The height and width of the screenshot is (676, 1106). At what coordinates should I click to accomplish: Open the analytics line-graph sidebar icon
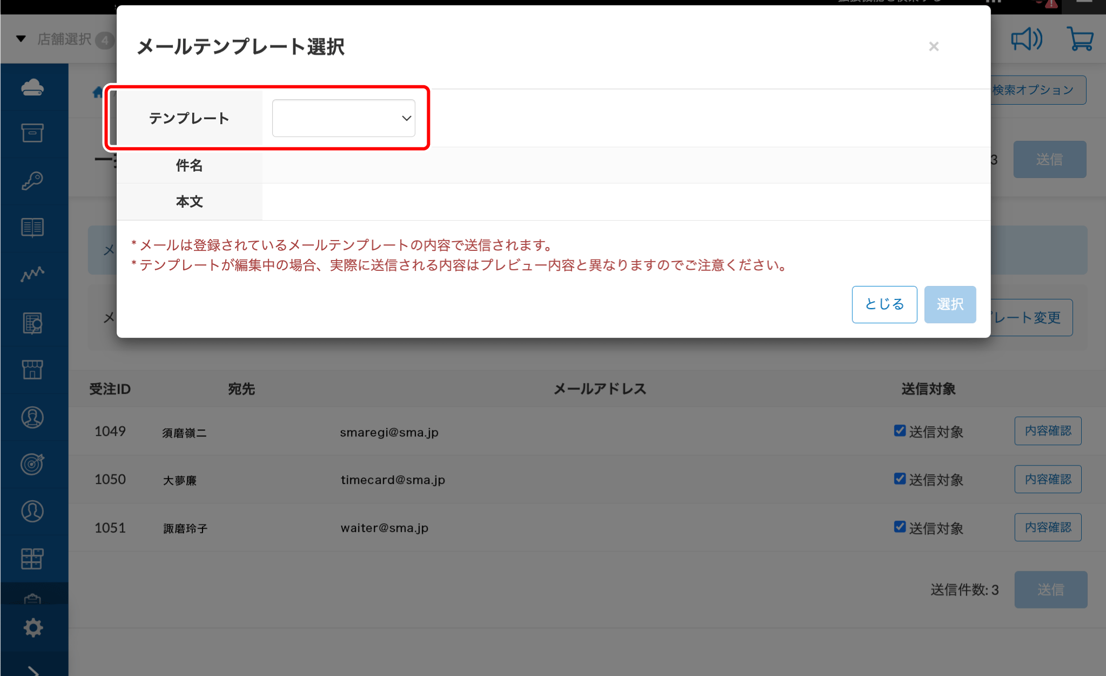pos(32,274)
